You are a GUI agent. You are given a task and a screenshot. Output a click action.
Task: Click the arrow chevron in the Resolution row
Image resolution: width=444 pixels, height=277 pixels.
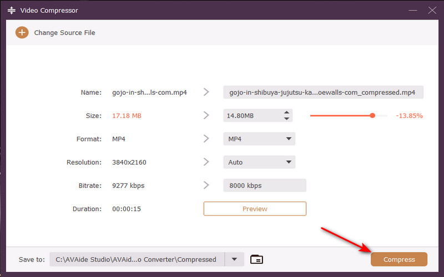pyautogui.click(x=206, y=162)
